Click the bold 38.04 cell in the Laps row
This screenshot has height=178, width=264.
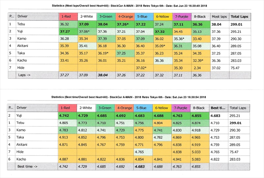(106, 75)
